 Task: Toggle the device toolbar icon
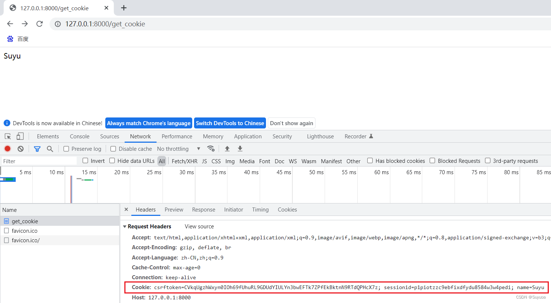pyautogui.click(x=20, y=136)
